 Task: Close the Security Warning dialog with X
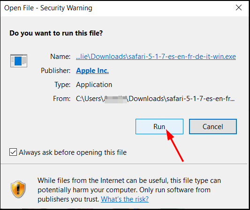[239, 7]
